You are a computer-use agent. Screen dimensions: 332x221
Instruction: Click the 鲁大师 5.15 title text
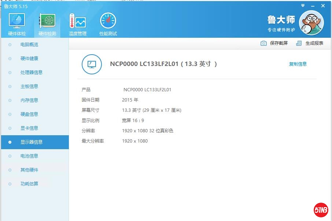[16, 7]
